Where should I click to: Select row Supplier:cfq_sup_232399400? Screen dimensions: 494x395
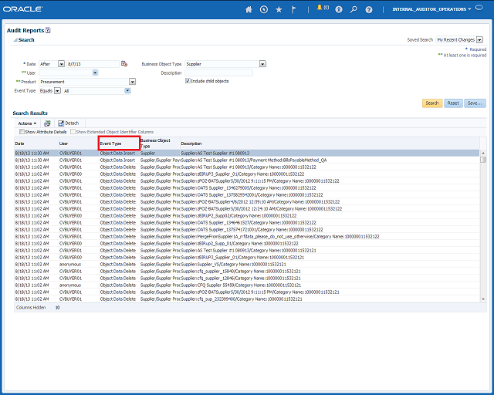247,299
